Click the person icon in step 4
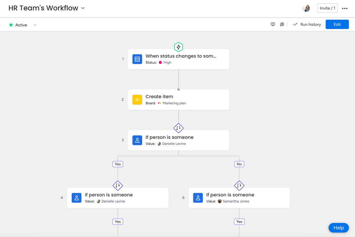355x237 pixels. (77, 198)
